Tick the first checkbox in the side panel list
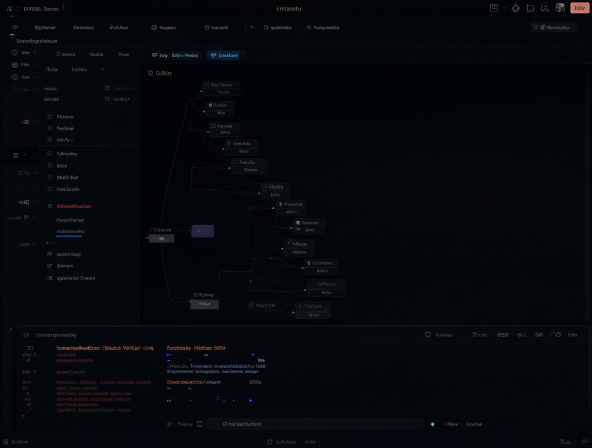This screenshot has width=592, height=448. pos(49,116)
